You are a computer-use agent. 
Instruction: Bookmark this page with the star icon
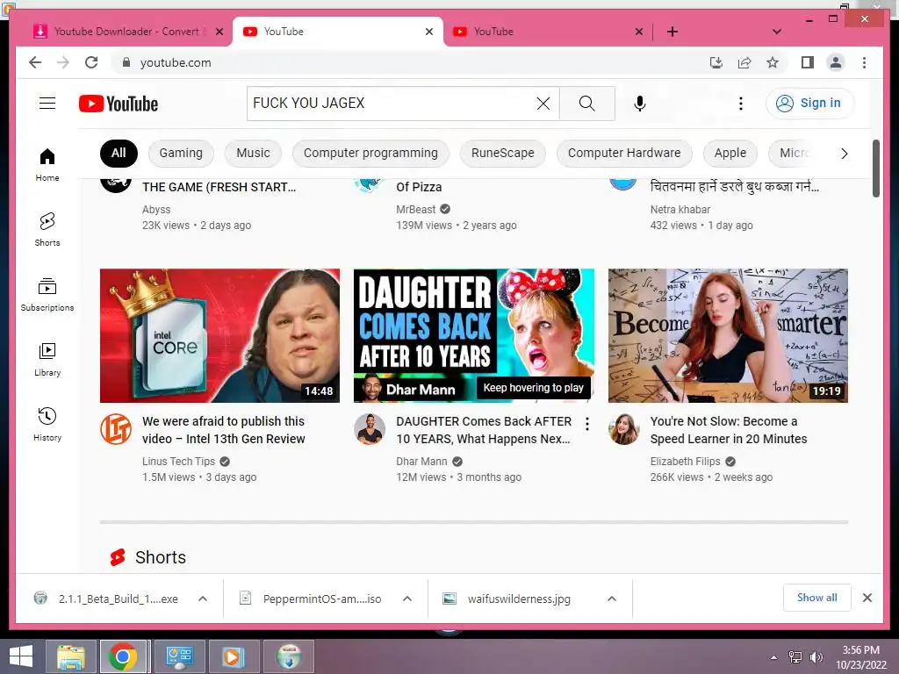[x=773, y=62]
